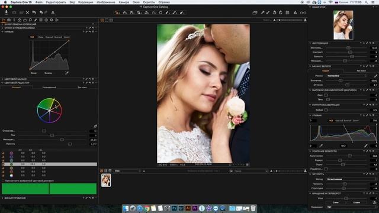Click the glasses proofing icon
The image size is (379, 213).
tap(303, 13)
